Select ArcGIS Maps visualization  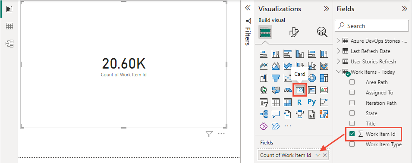point(324,114)
